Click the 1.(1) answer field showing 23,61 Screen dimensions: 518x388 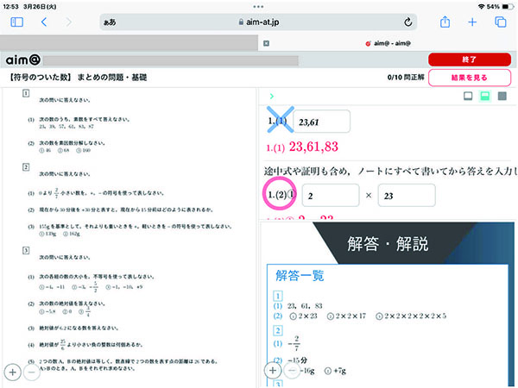[x=321, y=122]
